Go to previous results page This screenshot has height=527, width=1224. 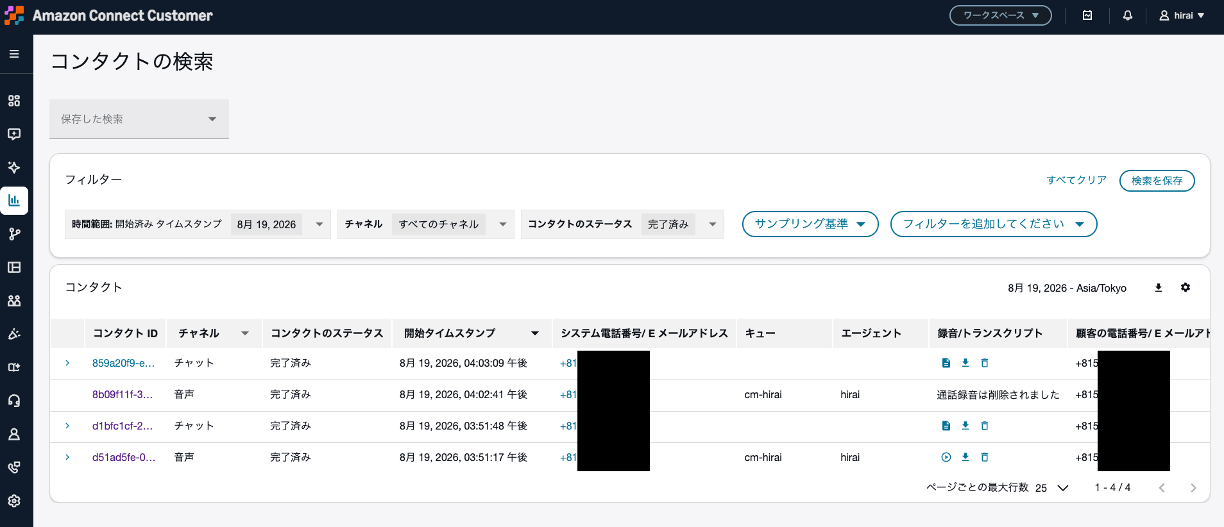1162,488
